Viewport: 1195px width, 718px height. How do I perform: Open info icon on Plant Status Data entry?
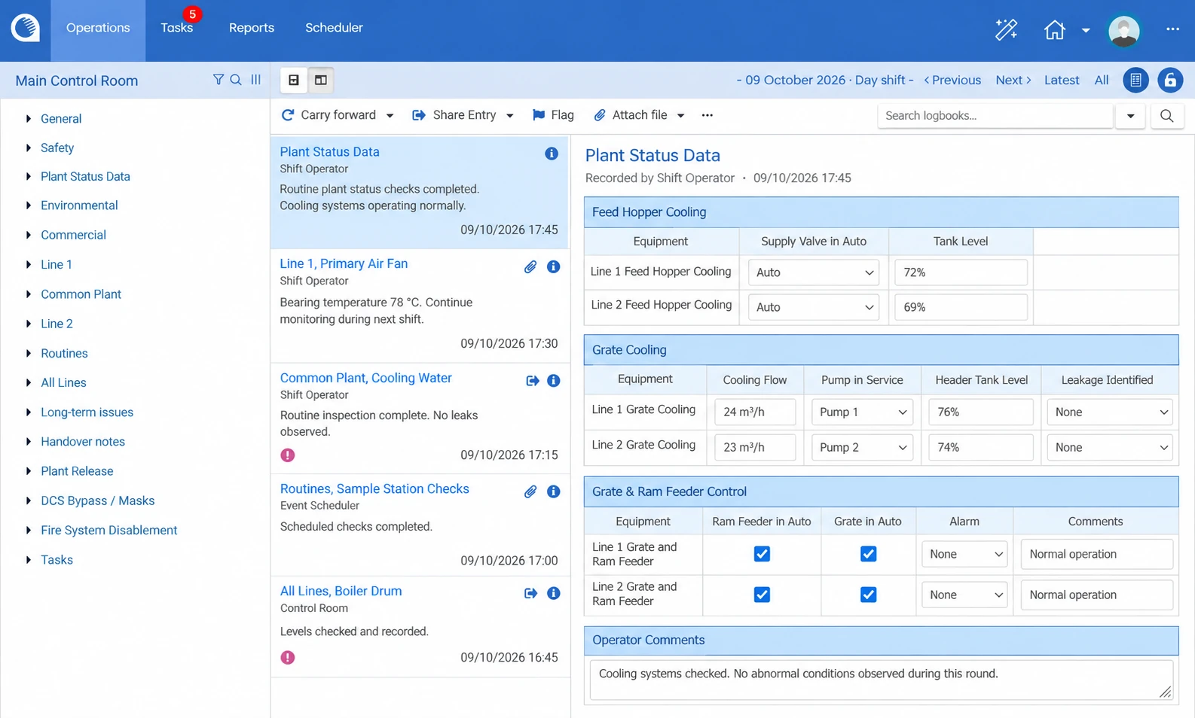552,154
